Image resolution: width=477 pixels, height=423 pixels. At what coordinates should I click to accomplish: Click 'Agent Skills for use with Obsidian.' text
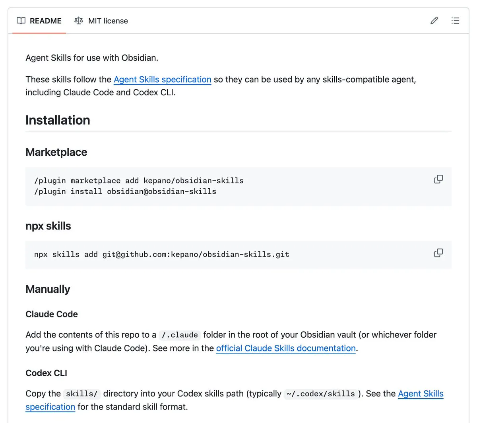(x=92, y=58)
